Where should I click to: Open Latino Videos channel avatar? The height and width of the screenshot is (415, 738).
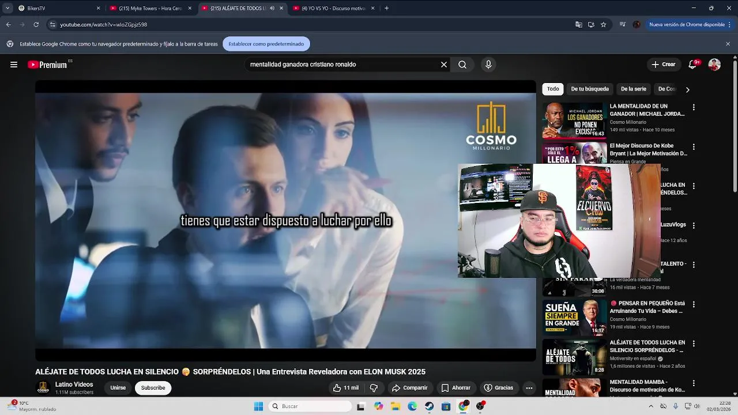pyautogui.click(x=43, y=388)
